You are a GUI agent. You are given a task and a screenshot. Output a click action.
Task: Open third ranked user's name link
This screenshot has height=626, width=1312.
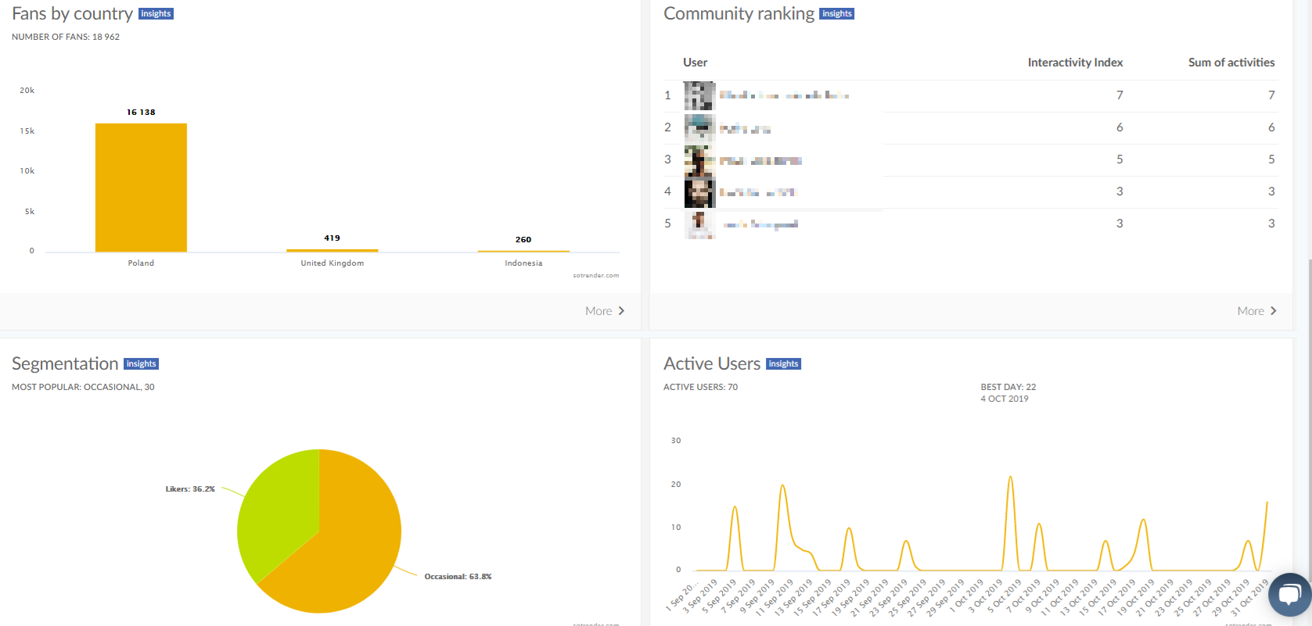pos(760,161)
